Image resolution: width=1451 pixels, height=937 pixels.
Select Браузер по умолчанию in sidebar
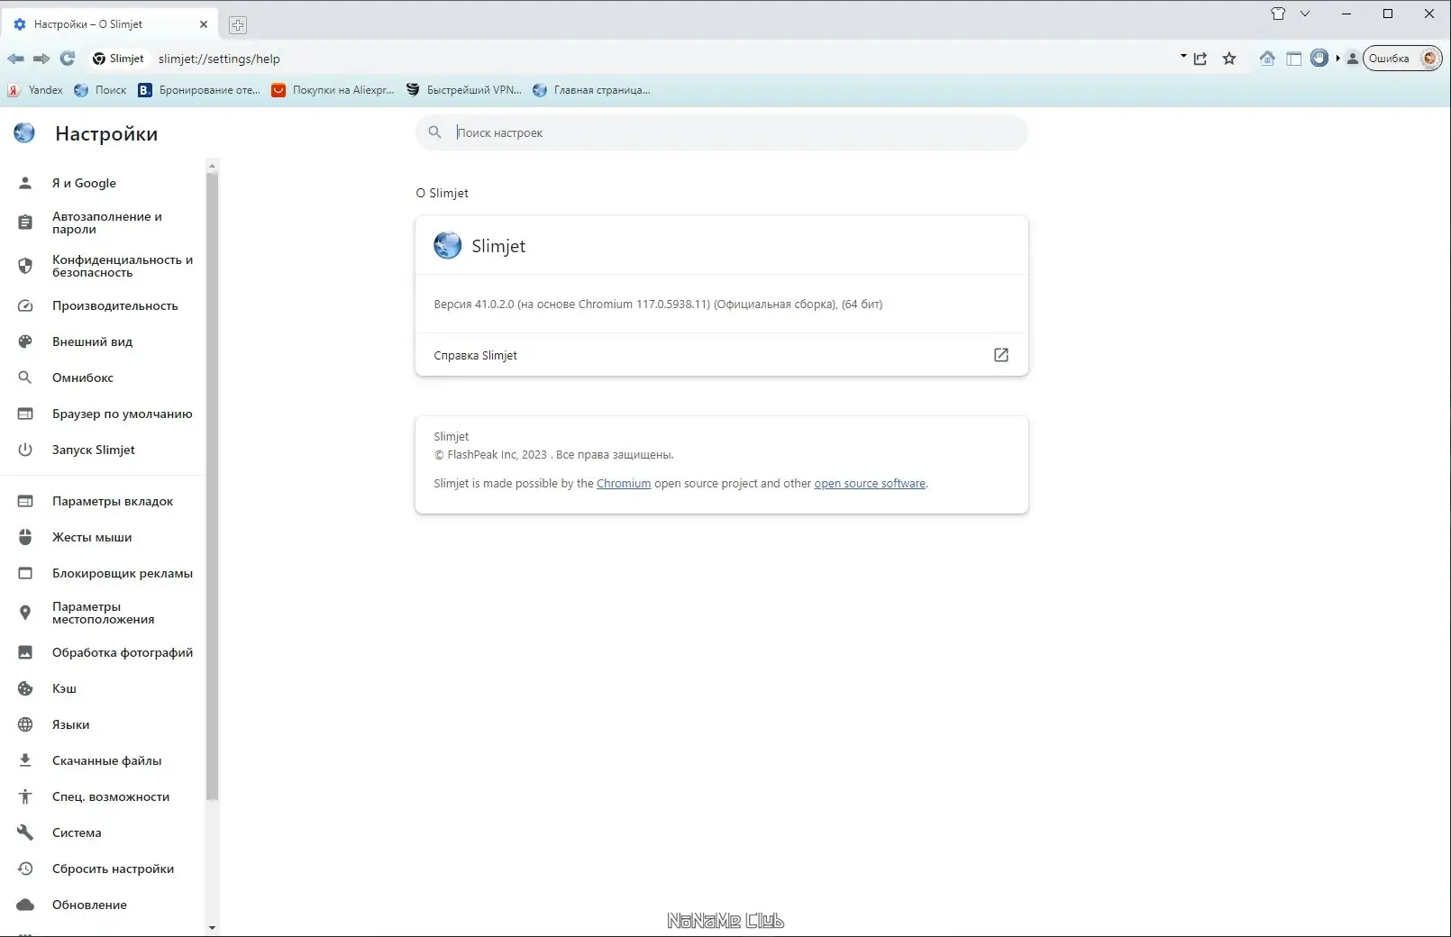(x=103, y=414)
